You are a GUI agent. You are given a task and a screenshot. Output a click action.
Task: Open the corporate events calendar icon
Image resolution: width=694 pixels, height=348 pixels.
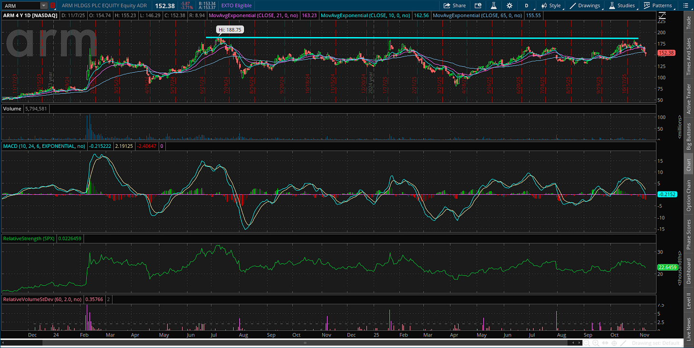point(478,6)
